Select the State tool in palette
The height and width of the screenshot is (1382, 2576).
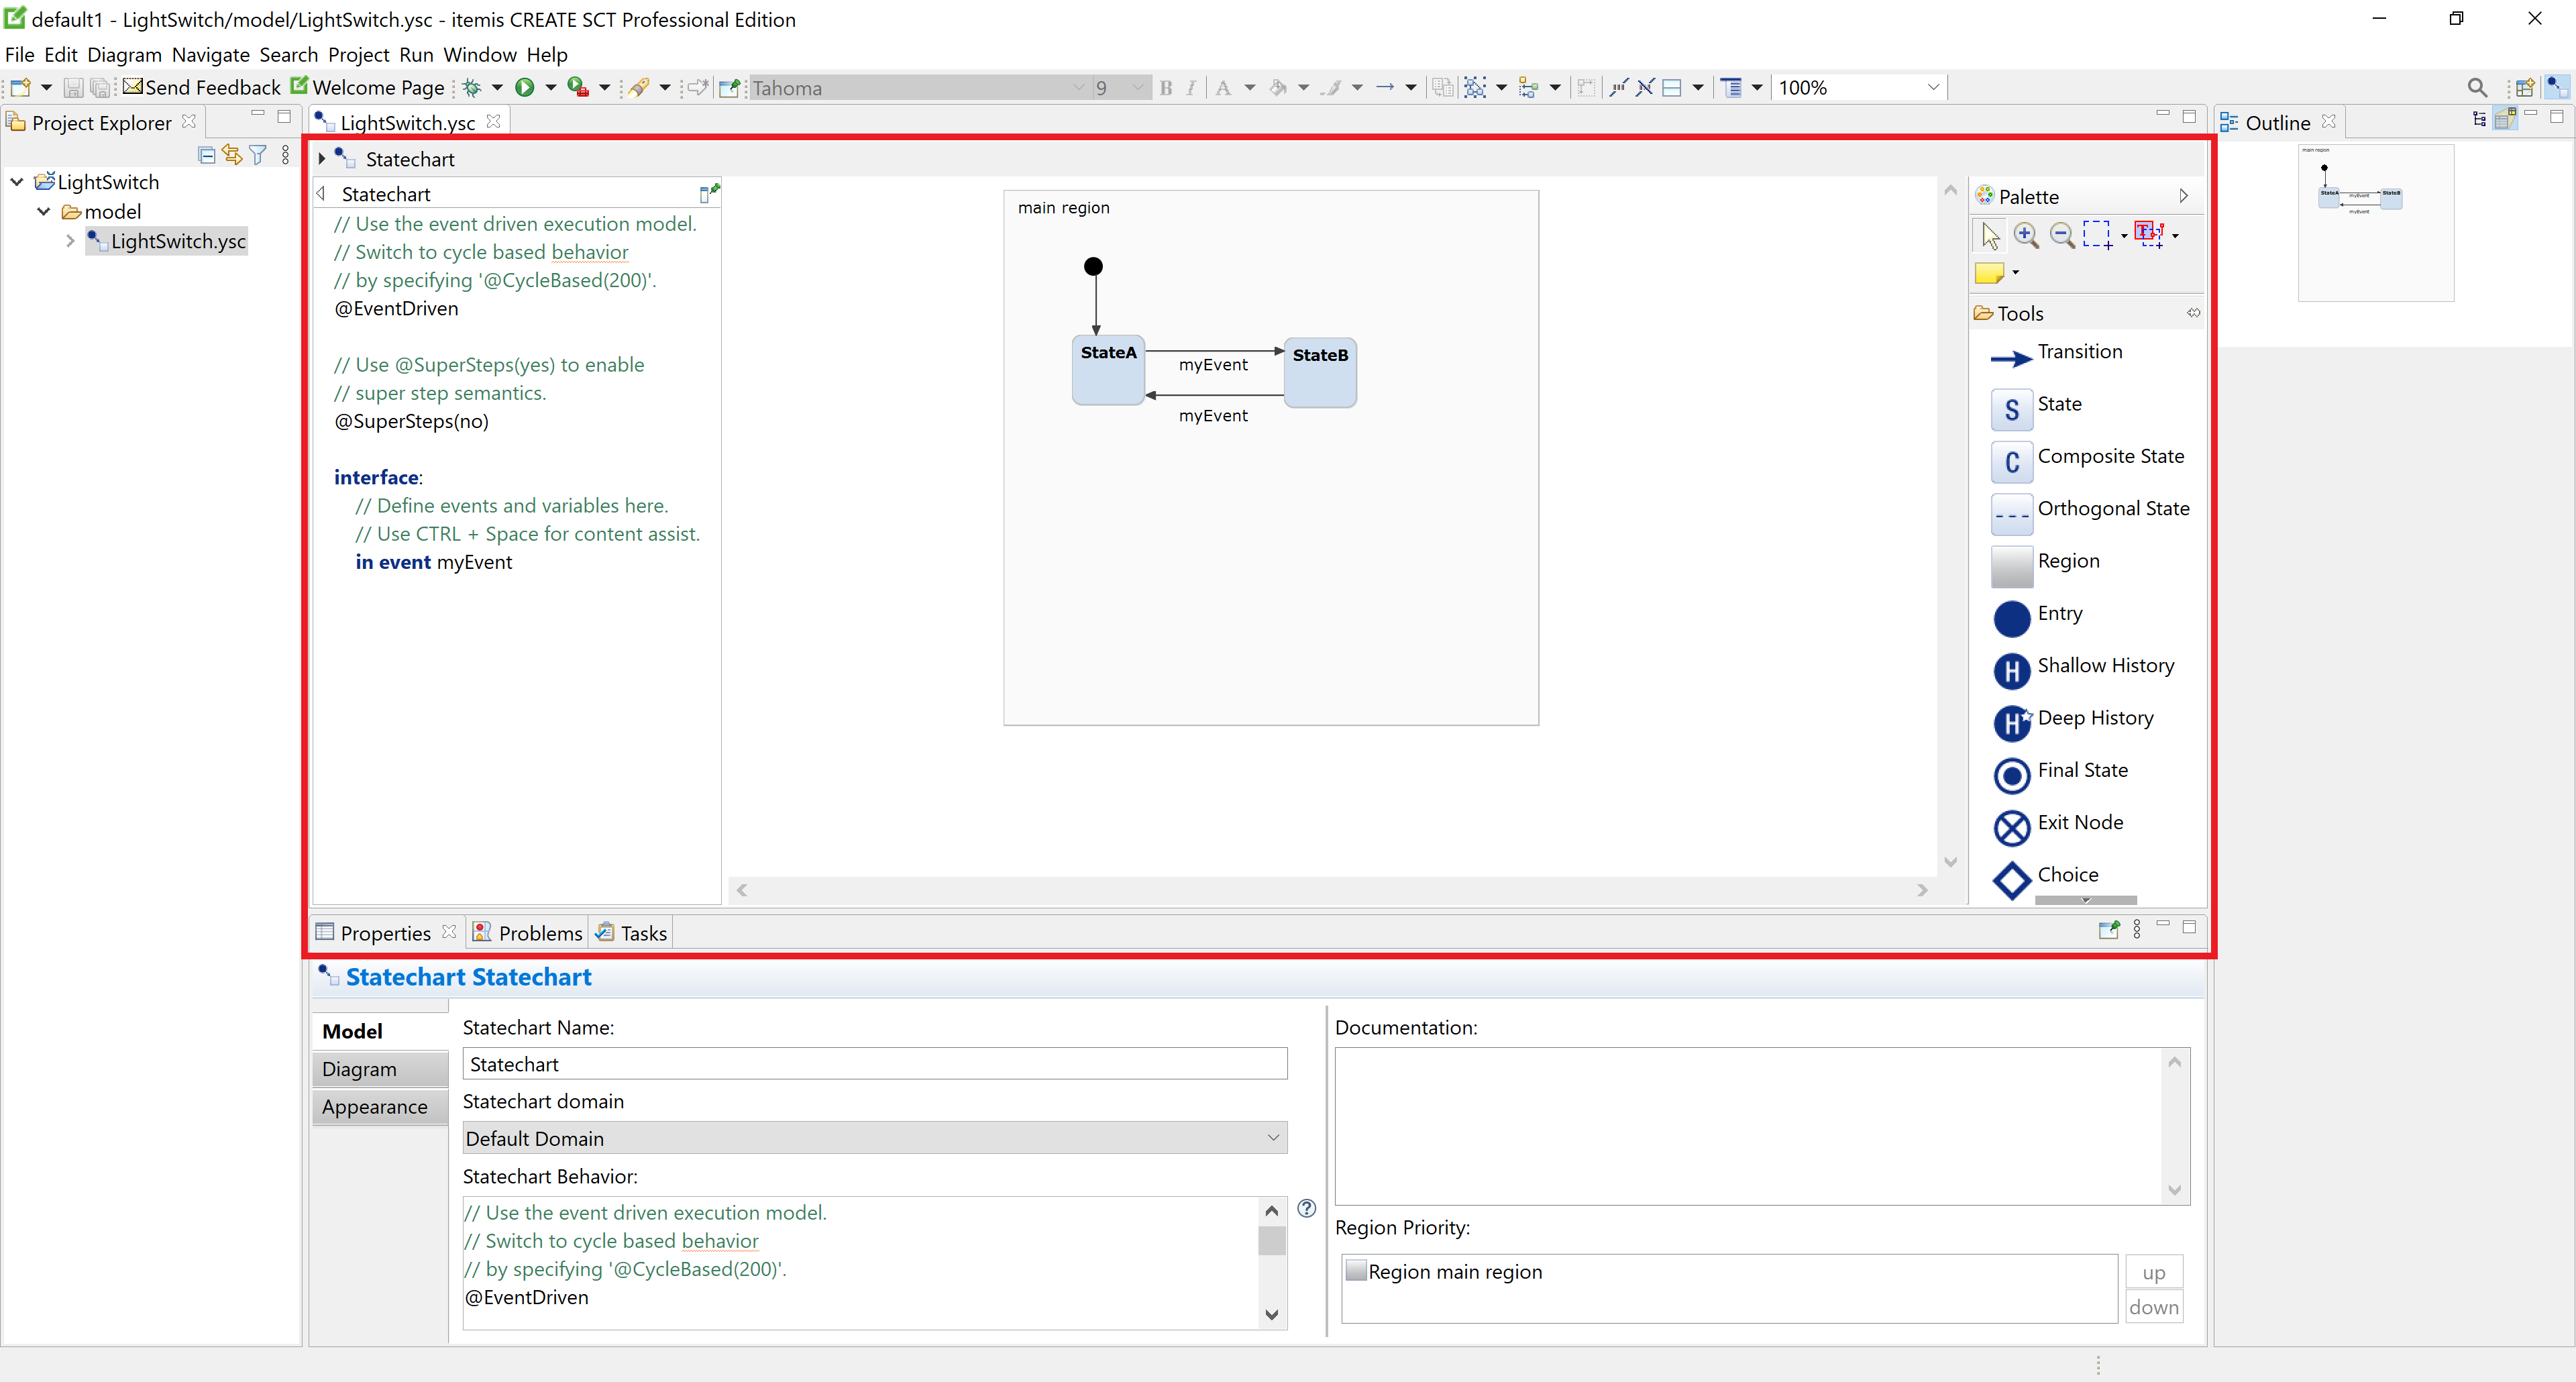[x=2059, y=404]
